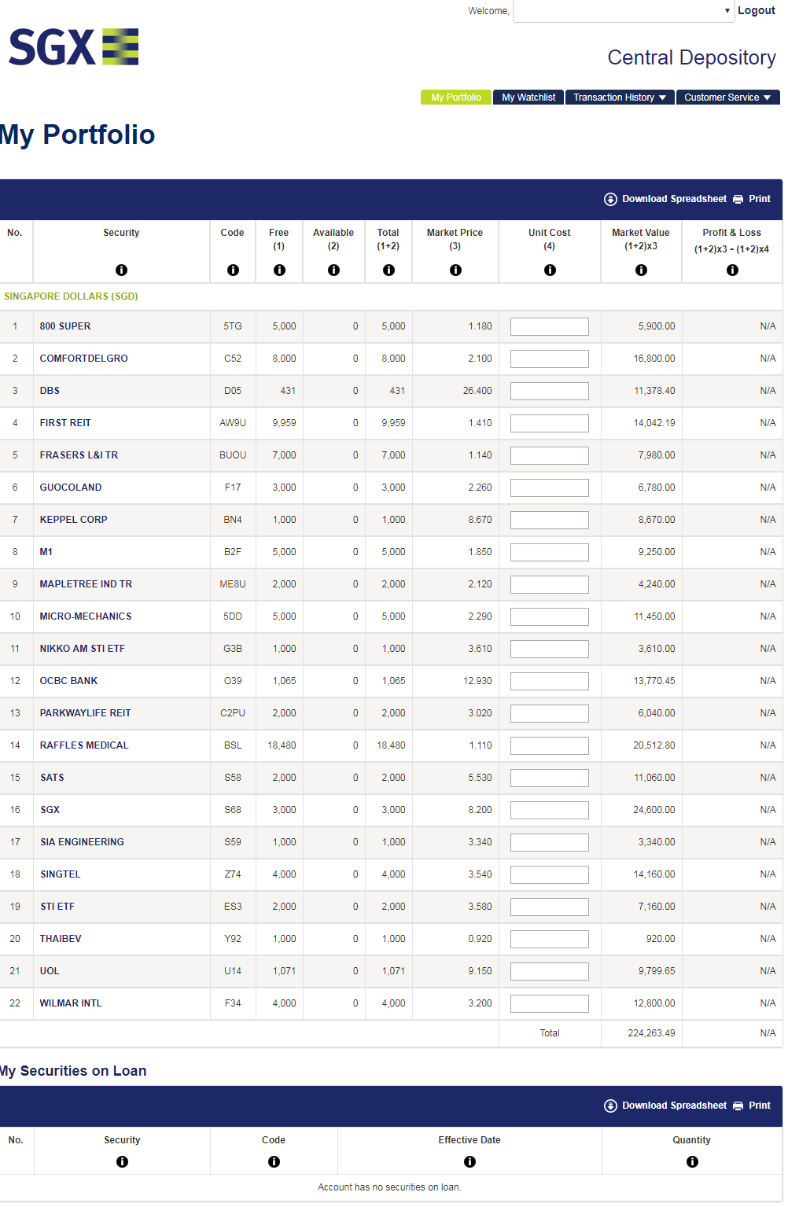Click loan section Download Spreadsheet arrow icon
This screenshot has height=1207, width=788.
(610, 1106)
